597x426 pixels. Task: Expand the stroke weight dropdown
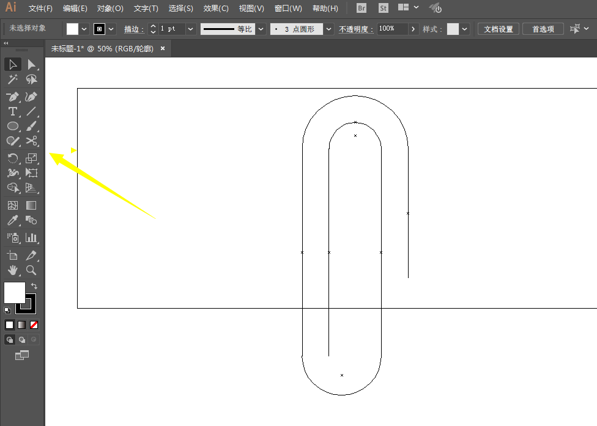pyautogui.click(x=190, y=29)
